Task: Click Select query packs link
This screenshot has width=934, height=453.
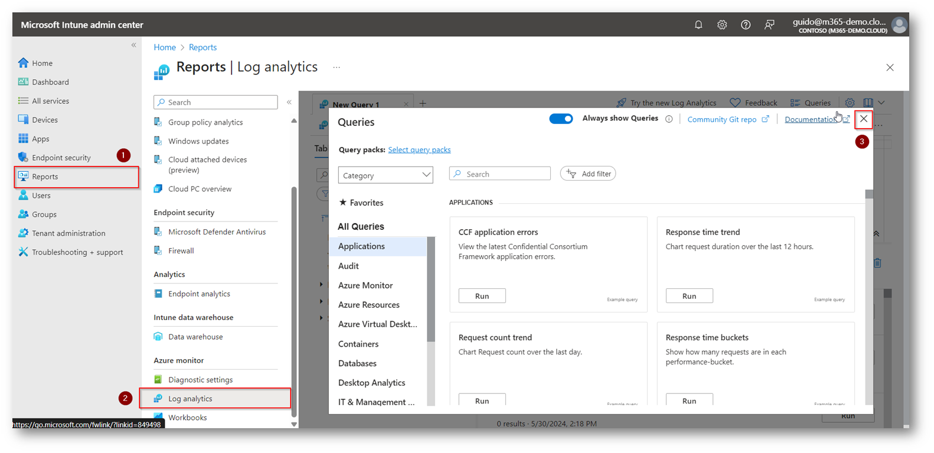Action: tap(419, 150)
